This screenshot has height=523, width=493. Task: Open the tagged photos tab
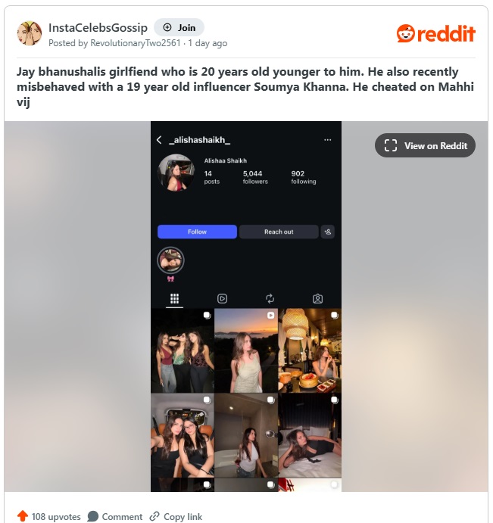click(318, 298)
